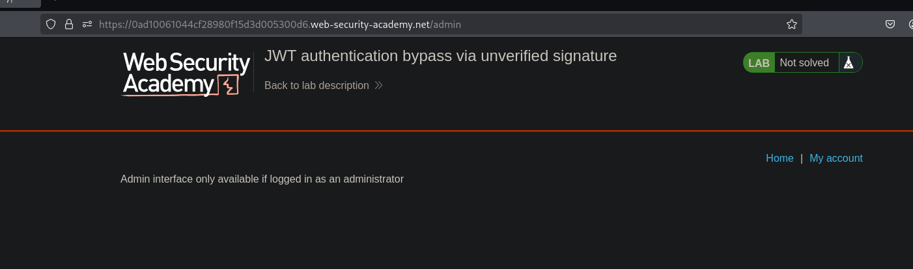Open the My account link
The height and width of the screenshot is (269, 913).
click(836, 159)
